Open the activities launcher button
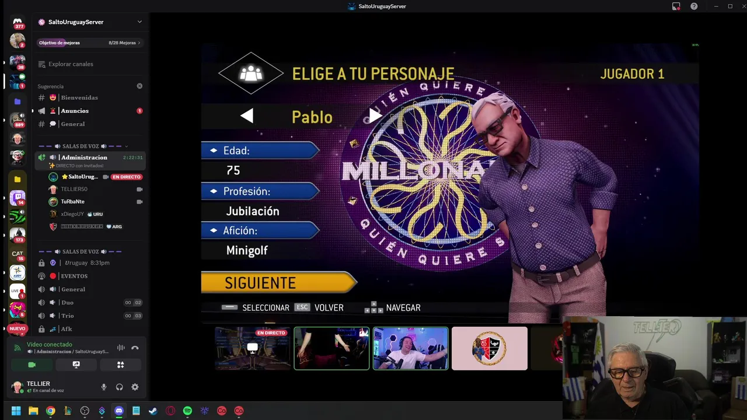Viewport: 747px width, 420px height. click(x=120, y=365)
